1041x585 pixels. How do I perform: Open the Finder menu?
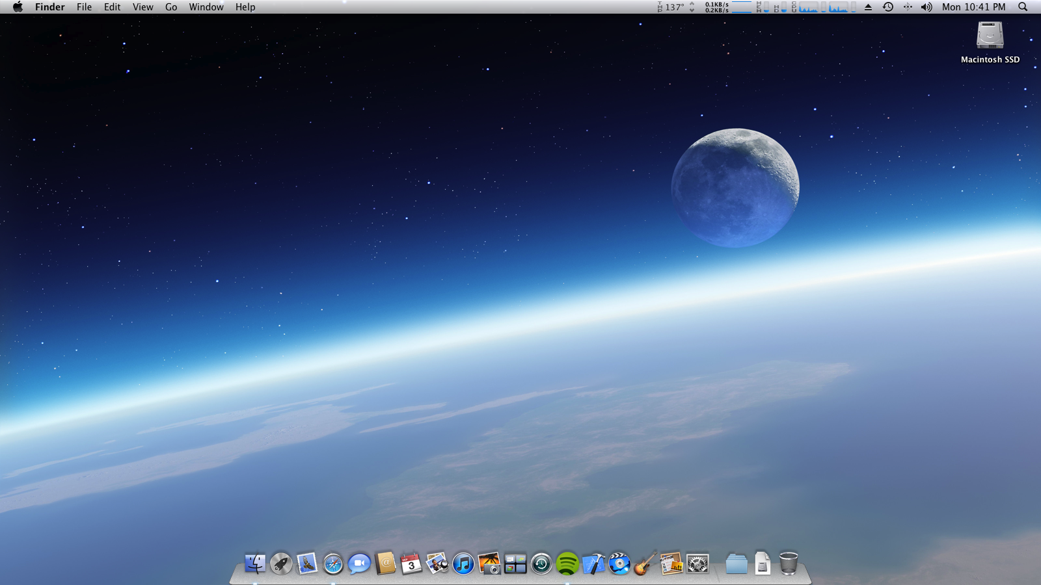pos(50,7)
